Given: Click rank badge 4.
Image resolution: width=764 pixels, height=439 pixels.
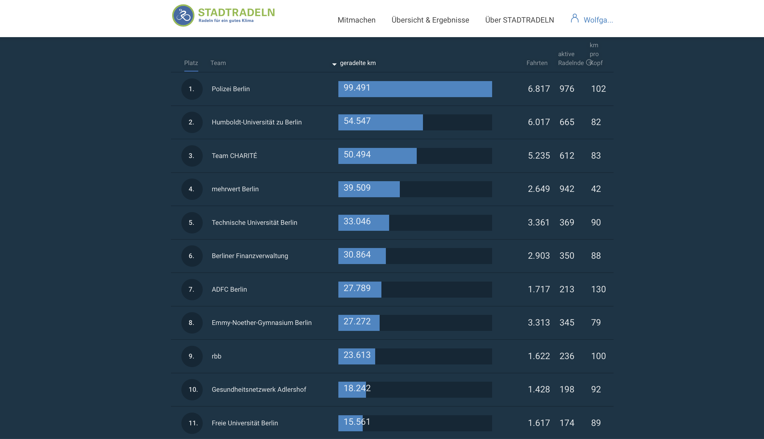Looking at the screenshot, I should (x=192, y=189).
